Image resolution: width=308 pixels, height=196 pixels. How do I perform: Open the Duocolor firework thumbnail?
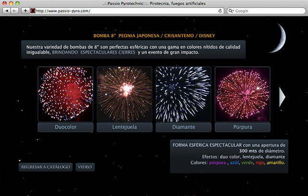pyautogui.click(x=65, y=94)
